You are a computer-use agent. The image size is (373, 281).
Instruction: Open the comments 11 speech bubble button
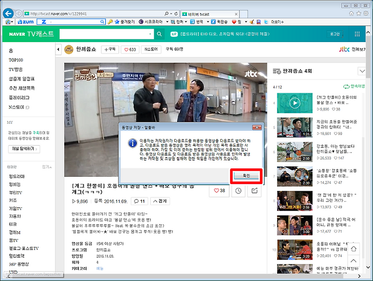coord(140,201)
